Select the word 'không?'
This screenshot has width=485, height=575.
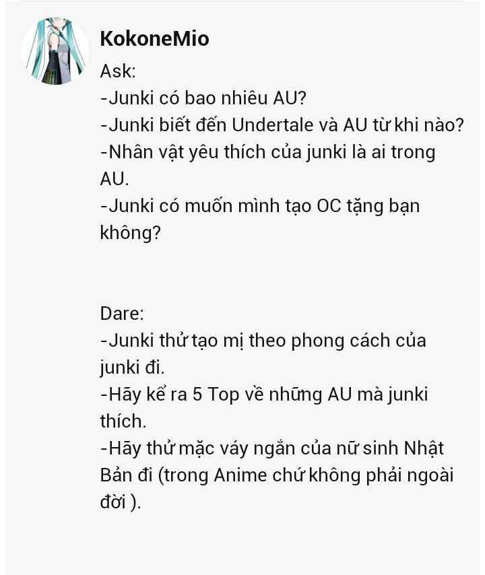[131, 233]
